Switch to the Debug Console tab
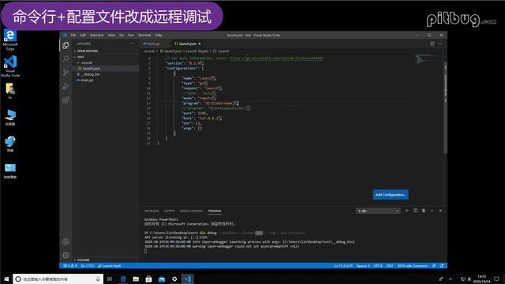This screenshot has height=284, width=505. click(x=191, y=211)
